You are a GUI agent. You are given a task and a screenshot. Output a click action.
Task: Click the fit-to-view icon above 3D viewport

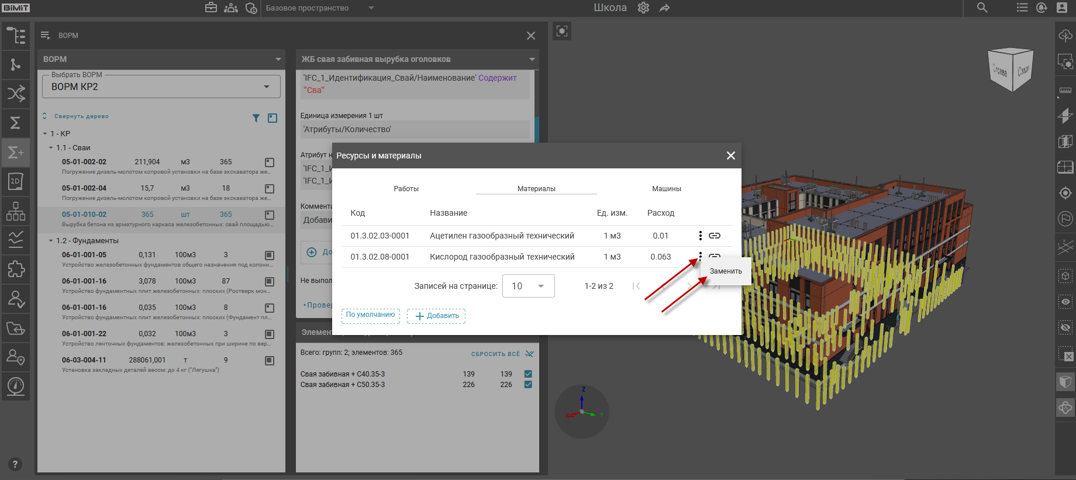(562, 32)
